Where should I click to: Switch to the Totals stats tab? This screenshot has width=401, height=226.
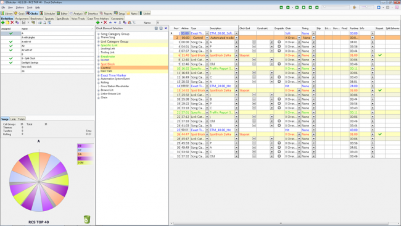[22, 119]
